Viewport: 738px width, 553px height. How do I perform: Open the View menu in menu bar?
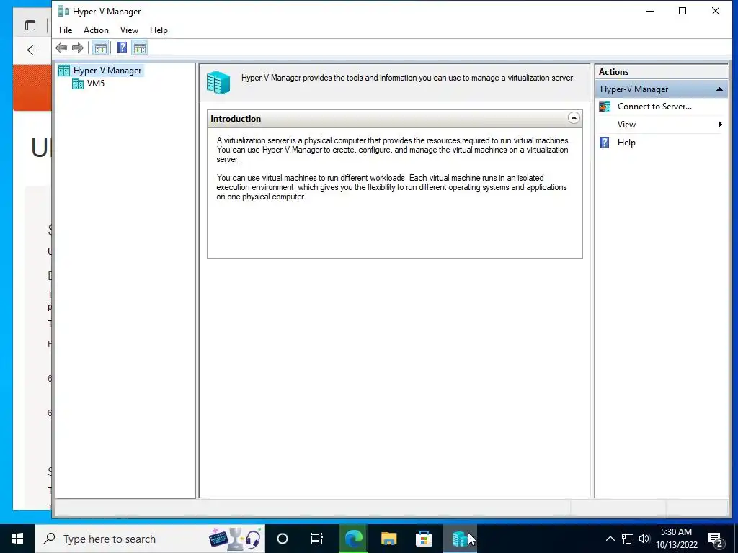point(129,30)
